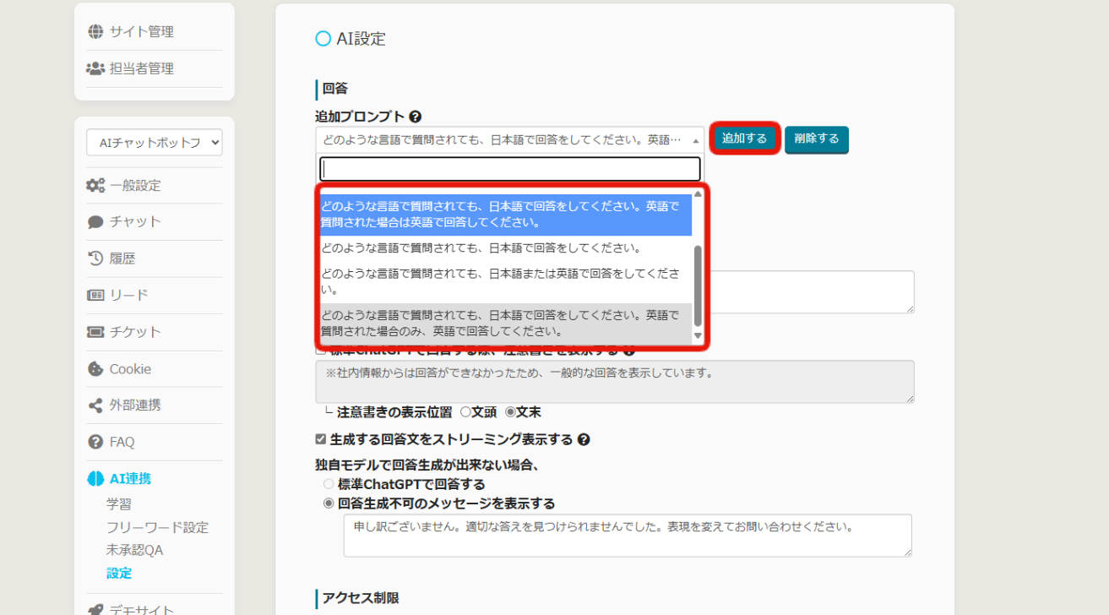Open the 未承認QA submenu item
The width and height of the screenshot is (1109, 615).
click(x=134, y=550)
